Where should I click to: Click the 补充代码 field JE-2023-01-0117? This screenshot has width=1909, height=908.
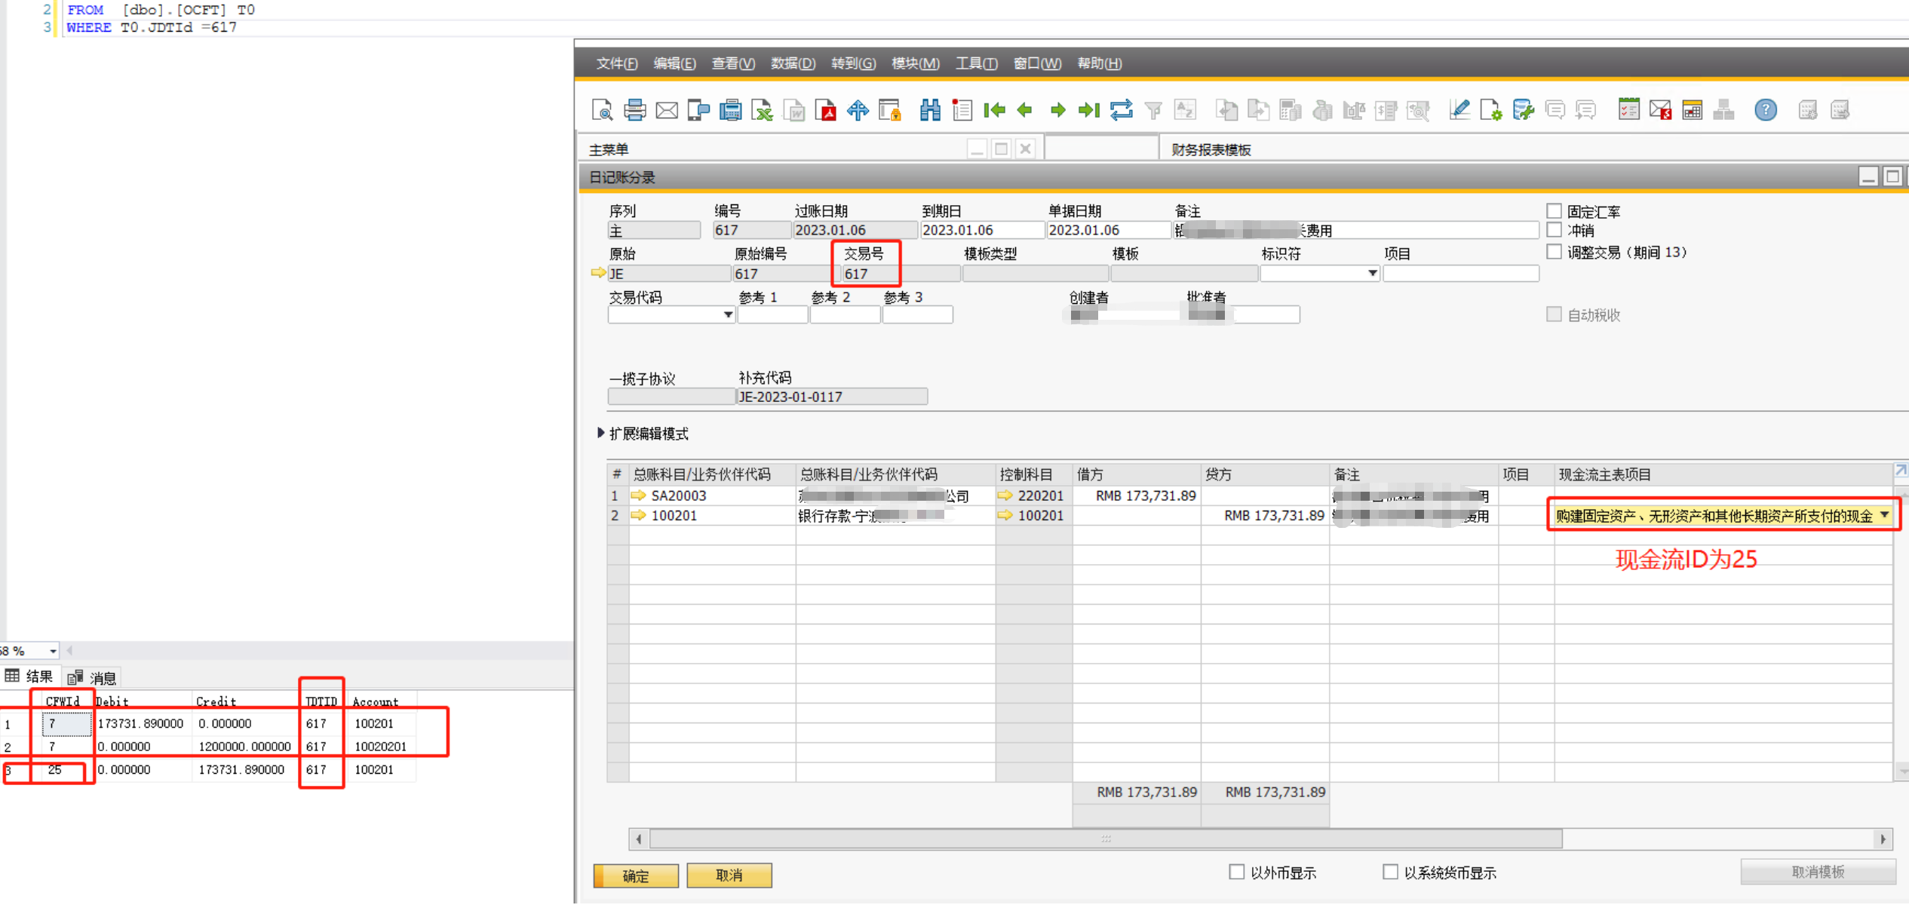pos(832,398)
